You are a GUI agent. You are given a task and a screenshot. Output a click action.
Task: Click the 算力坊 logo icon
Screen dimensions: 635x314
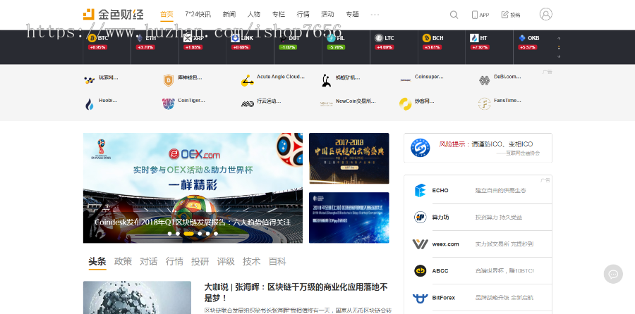click(x=420, y=217)
